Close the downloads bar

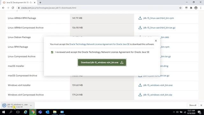(201, 105)
